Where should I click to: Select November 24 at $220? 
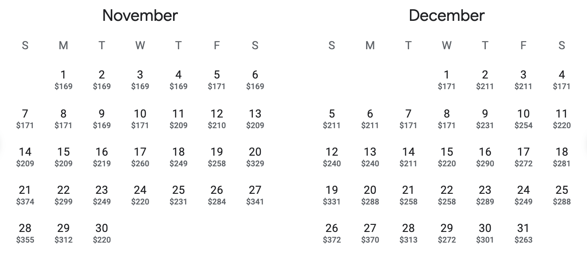(x=140, y=195)
